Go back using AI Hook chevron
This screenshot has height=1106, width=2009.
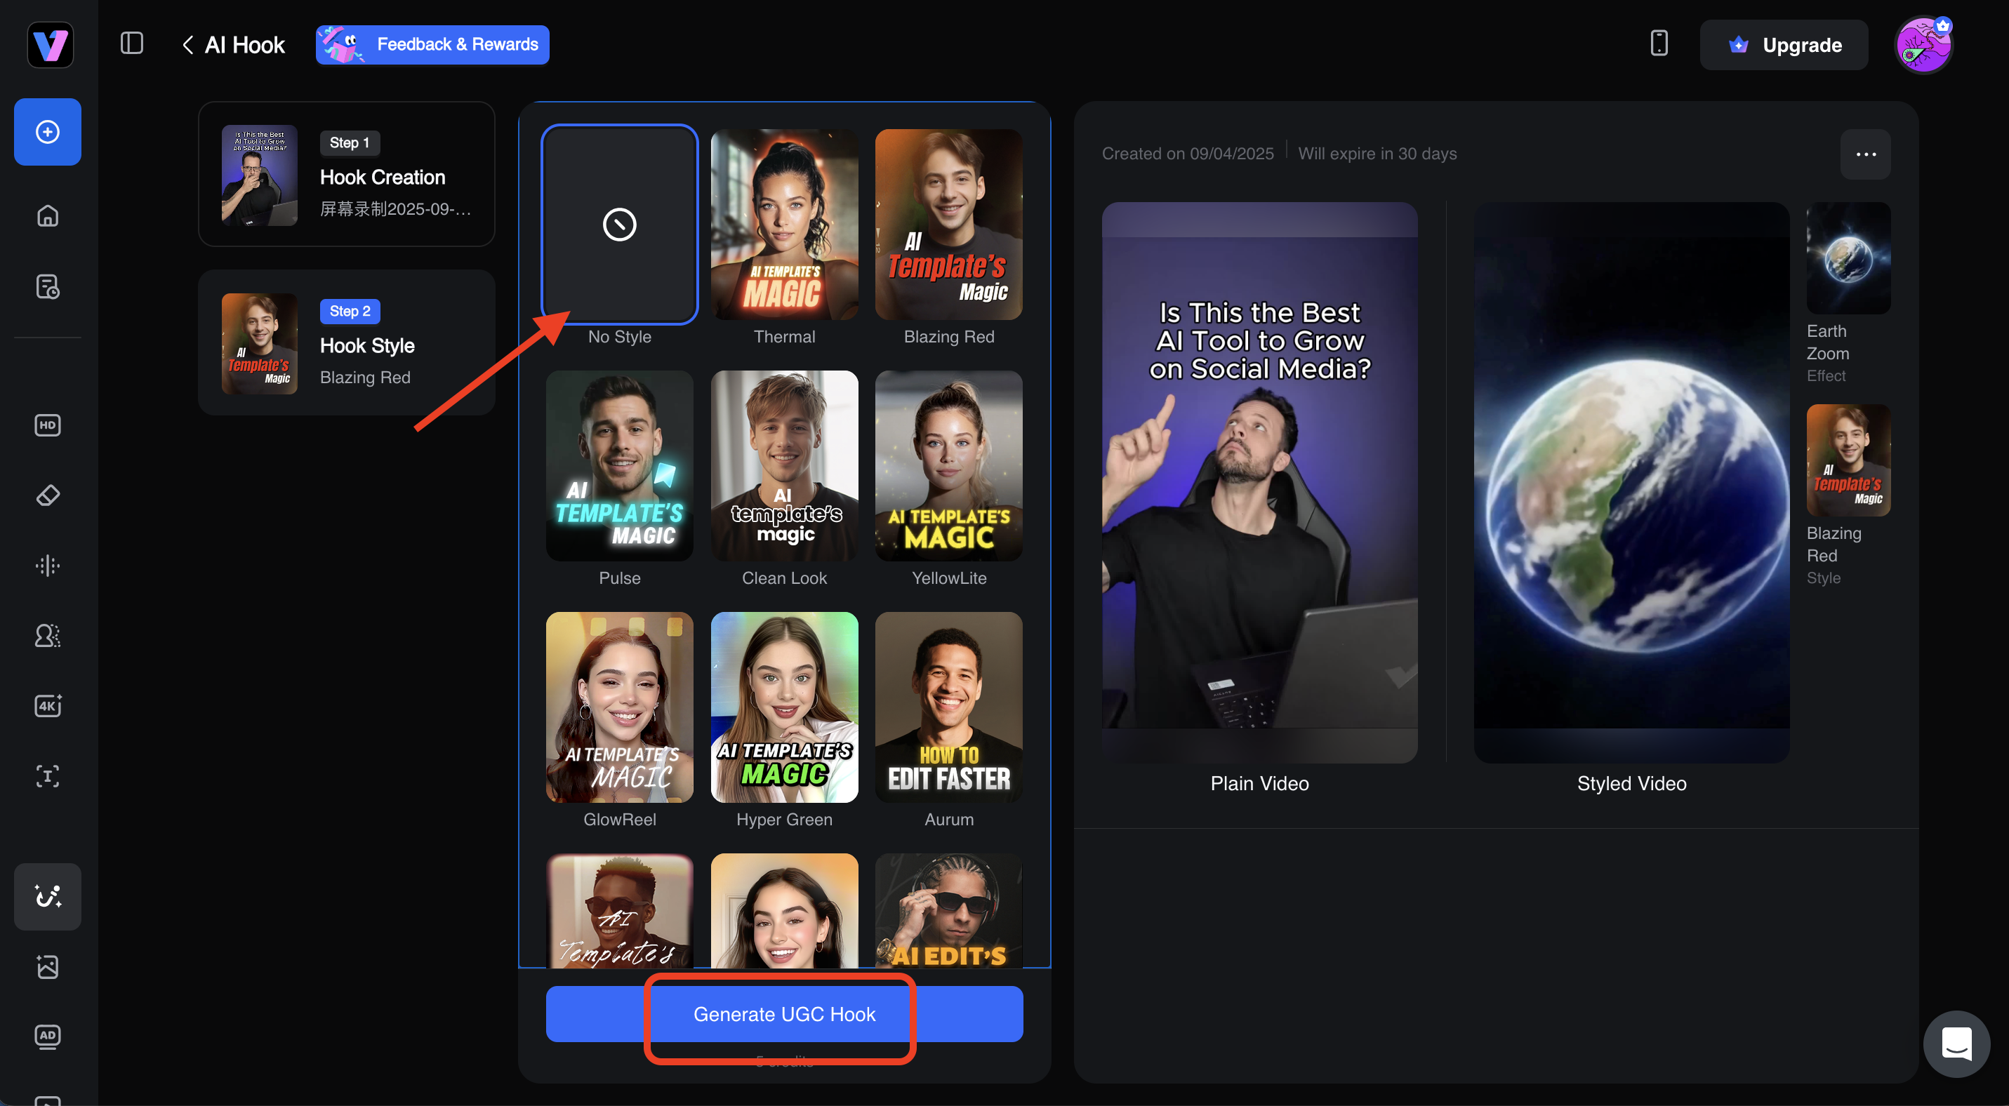188,45
